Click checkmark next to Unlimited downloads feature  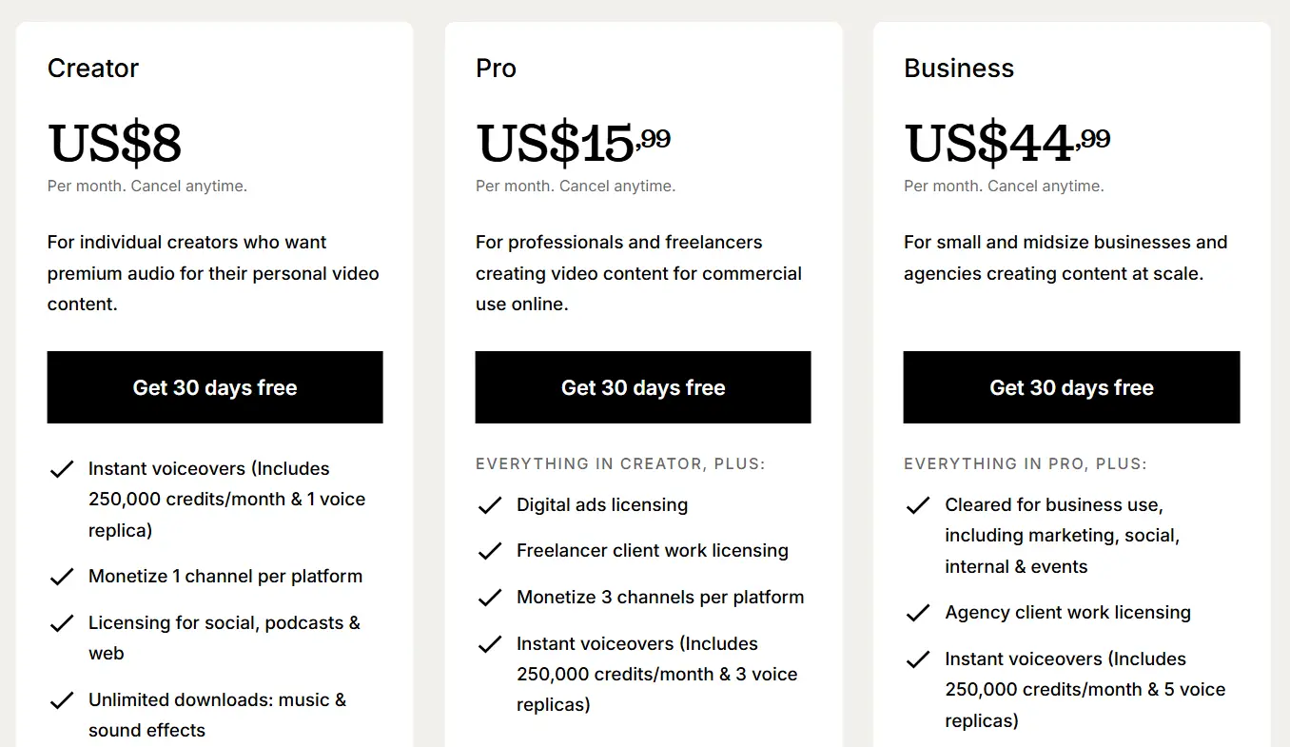point(62,700)
